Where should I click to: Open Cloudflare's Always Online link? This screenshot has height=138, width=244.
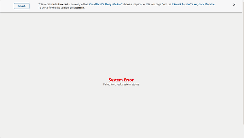pyautogui.click(x=106, y=4)
